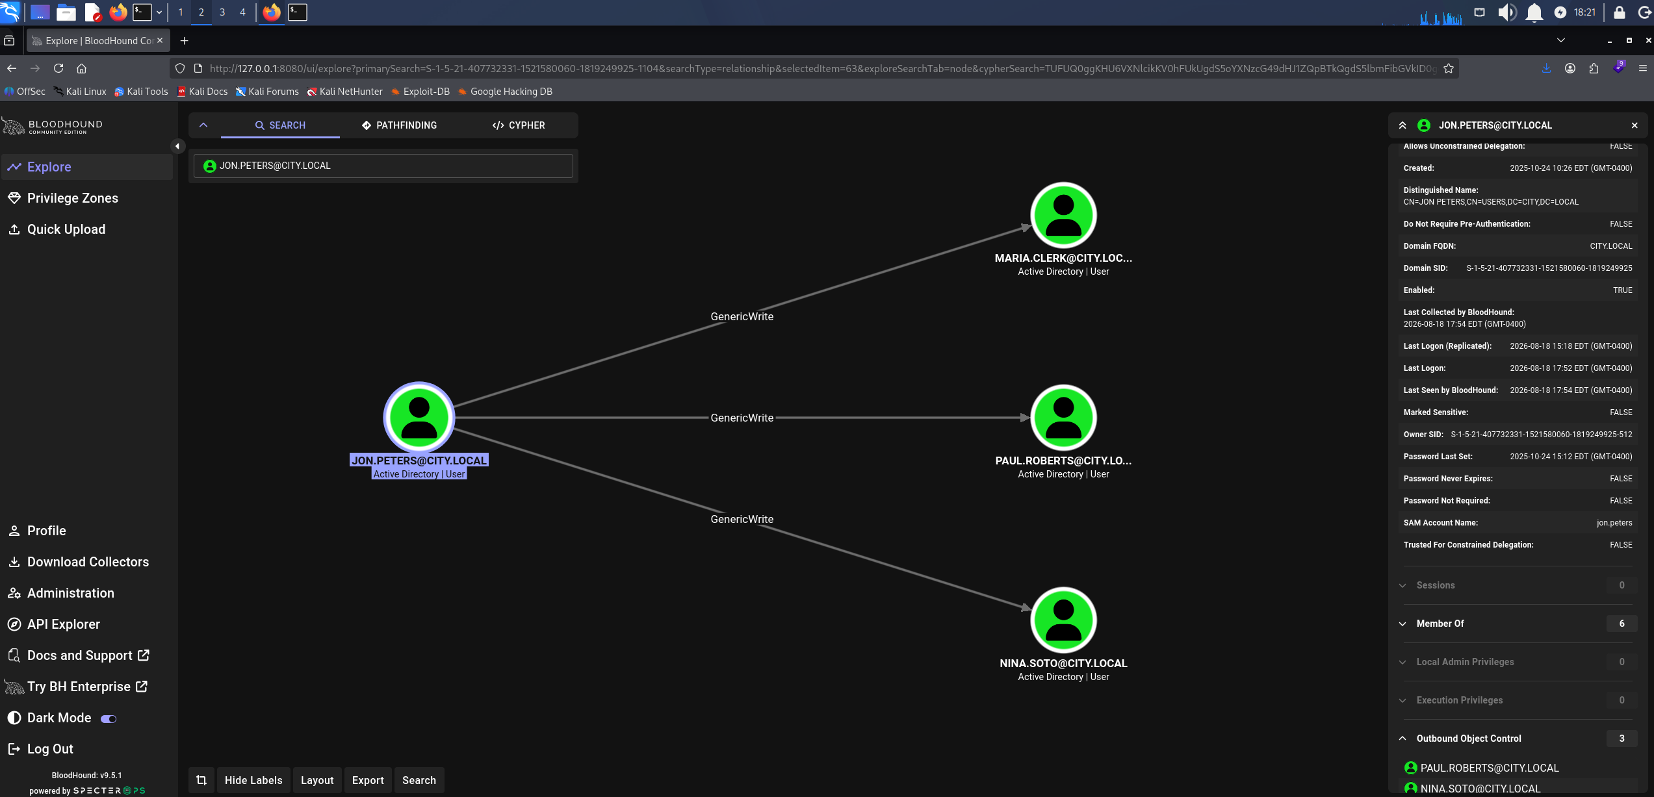Click the Hide Labels button
The height and width of the screenshot is (797, 1654).
[253, 780]
